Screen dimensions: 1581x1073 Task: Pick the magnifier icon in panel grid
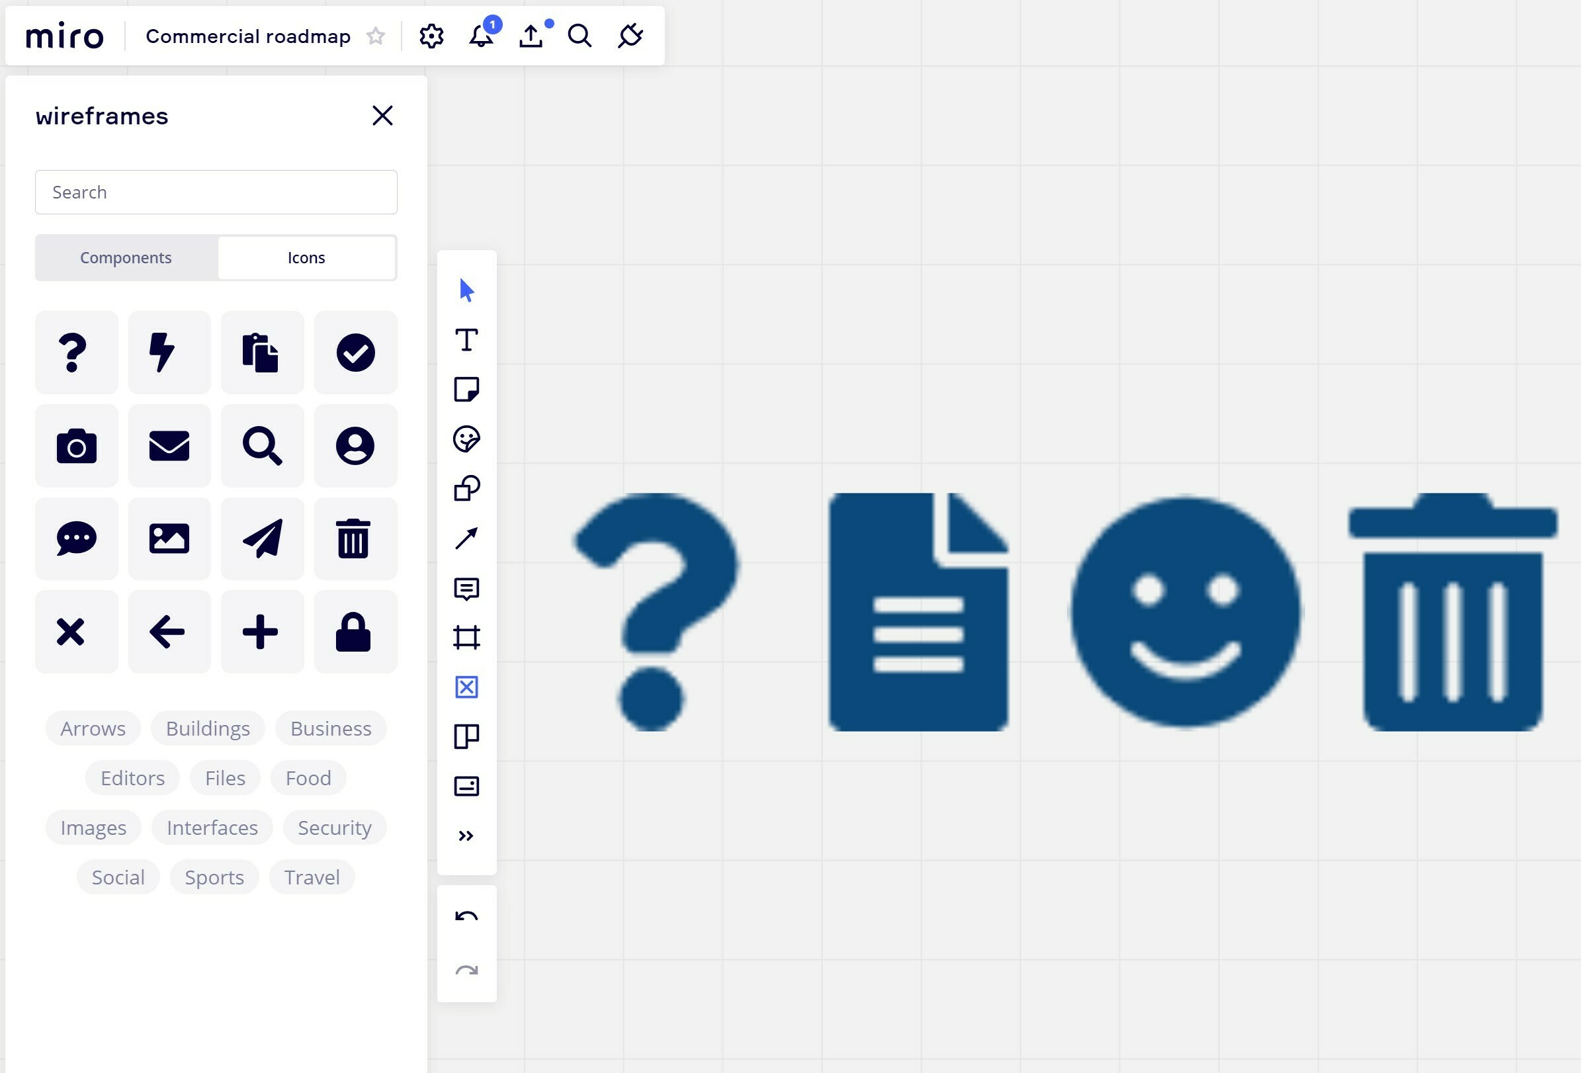(x=263, y=446)
